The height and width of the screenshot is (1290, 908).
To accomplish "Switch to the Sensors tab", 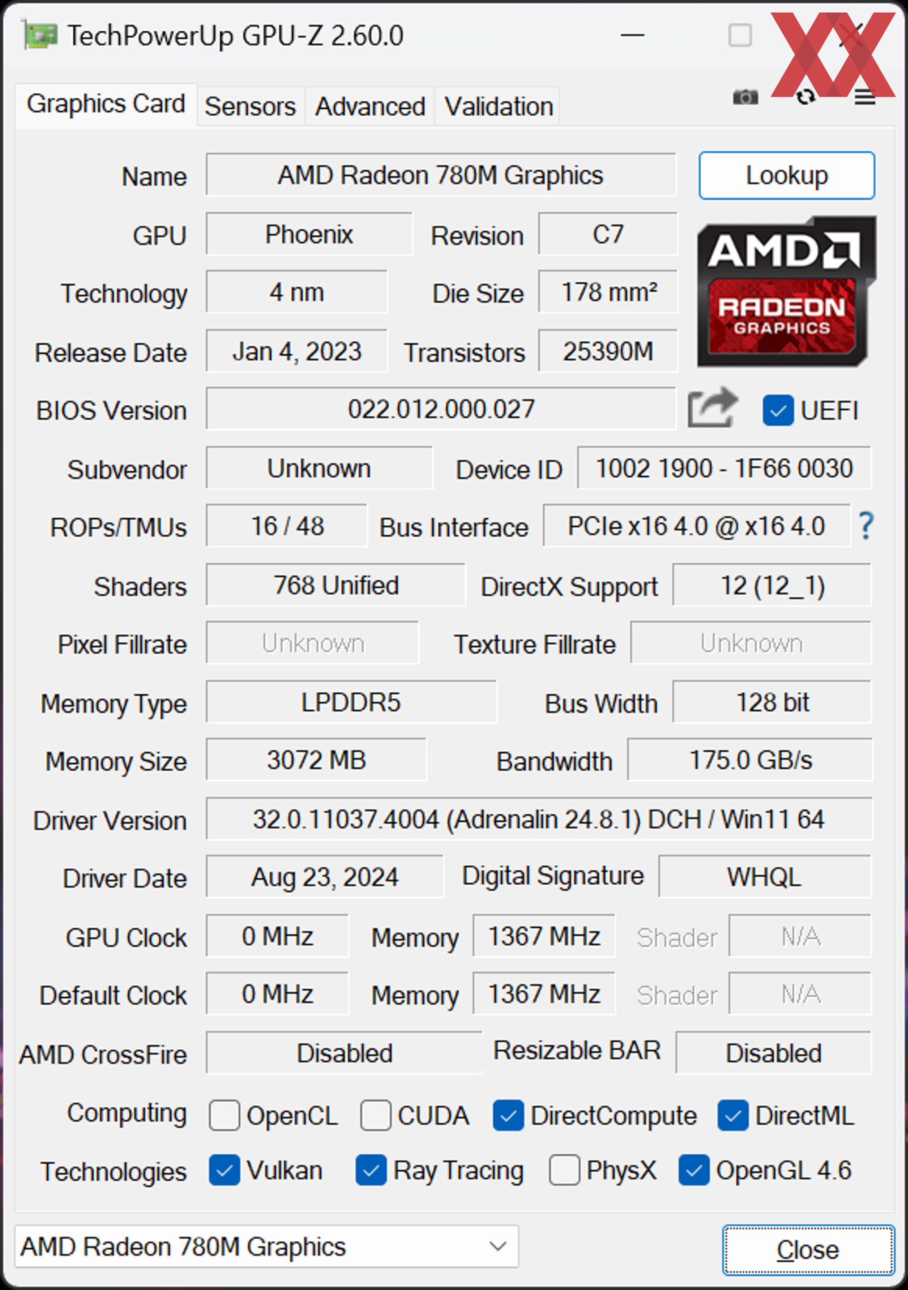I will (250, 106).
